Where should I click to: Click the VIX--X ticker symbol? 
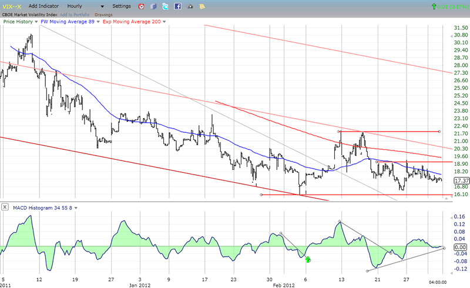click(x=12, y=6)
